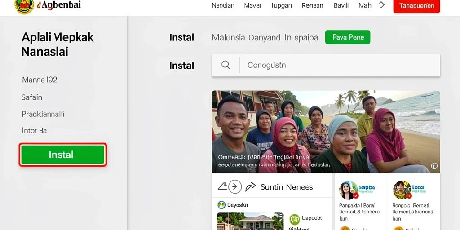Viewport: 460px width, 230px height.
Task: Click the Lopal profile name
Action: coord(419,187)
